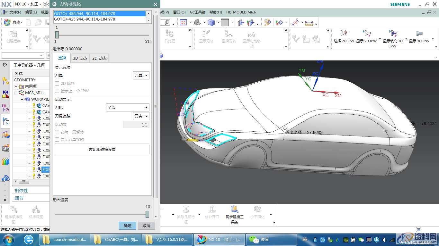Viewport: 439px width, 246px height.
Task: Enable the 显示刀具接触 checkbox
Action: coord(57,140)
